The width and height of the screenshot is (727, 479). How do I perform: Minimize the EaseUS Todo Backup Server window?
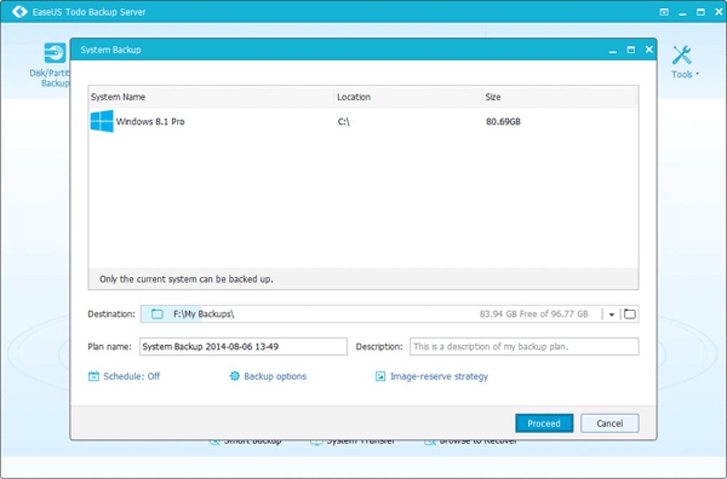click(683, 13)
